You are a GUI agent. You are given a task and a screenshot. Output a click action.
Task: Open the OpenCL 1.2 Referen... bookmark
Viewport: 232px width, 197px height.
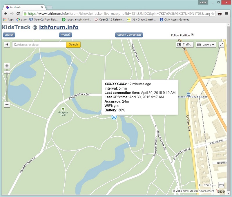pyautogui.click(x=109, y=19)
